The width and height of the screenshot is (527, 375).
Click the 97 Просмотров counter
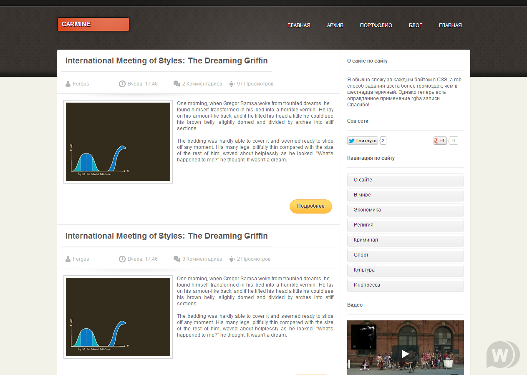[255, 84]
